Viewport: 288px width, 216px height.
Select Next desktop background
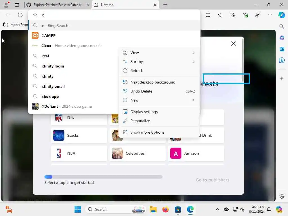[159, 82]
